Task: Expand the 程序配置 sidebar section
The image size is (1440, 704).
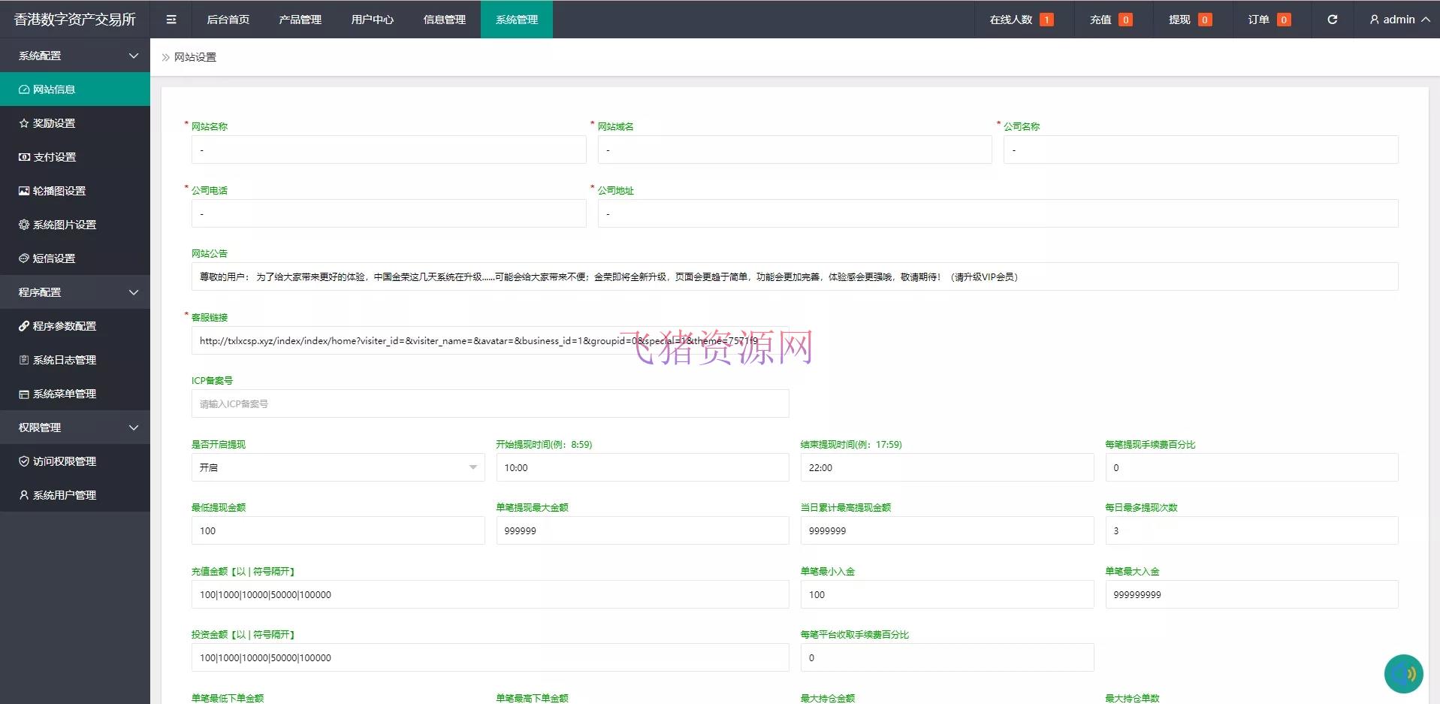Action: coord(75,292)
